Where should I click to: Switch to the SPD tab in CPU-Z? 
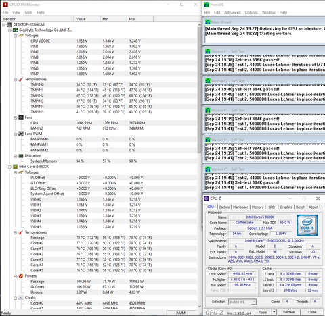pyautogui.click(x=272, y=207)
